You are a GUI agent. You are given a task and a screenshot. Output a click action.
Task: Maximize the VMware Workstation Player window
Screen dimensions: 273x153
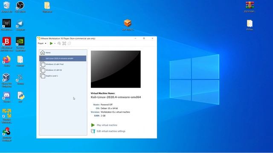tap(144, 38)
